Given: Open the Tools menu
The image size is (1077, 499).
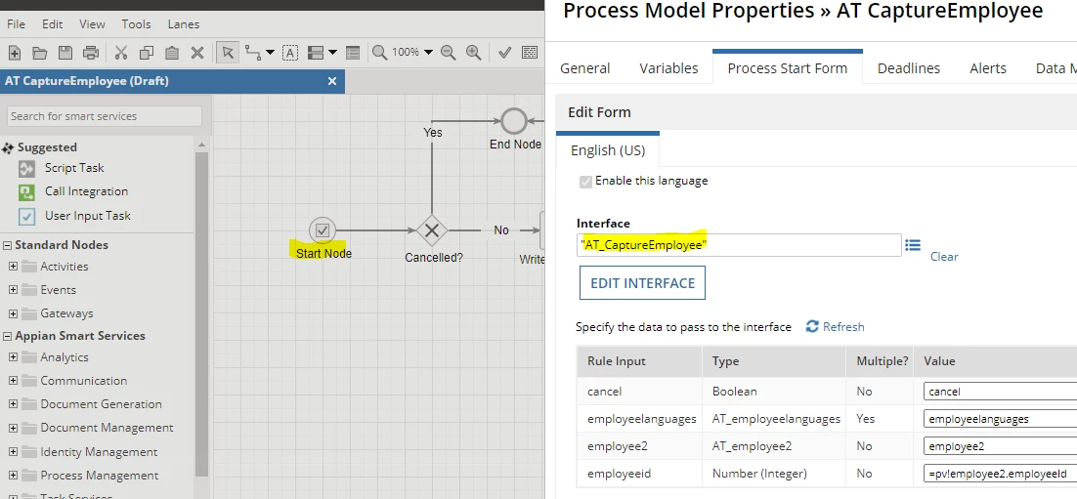Looking at the screenshot, I should pos(136,24).
